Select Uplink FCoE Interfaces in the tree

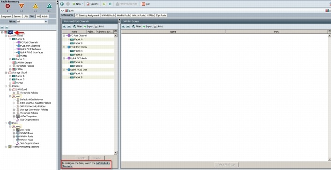click(32, 52)
